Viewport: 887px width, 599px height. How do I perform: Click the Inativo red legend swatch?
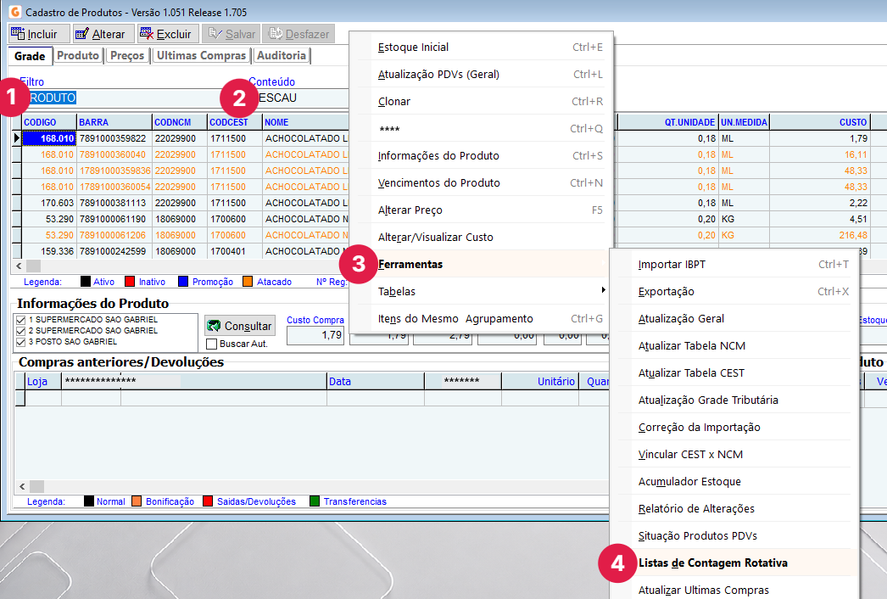[x=130, y=282]
